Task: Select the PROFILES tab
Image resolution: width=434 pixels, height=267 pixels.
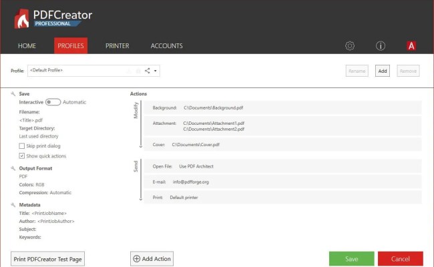Action: pyautogui.click(x=71, y=45)
